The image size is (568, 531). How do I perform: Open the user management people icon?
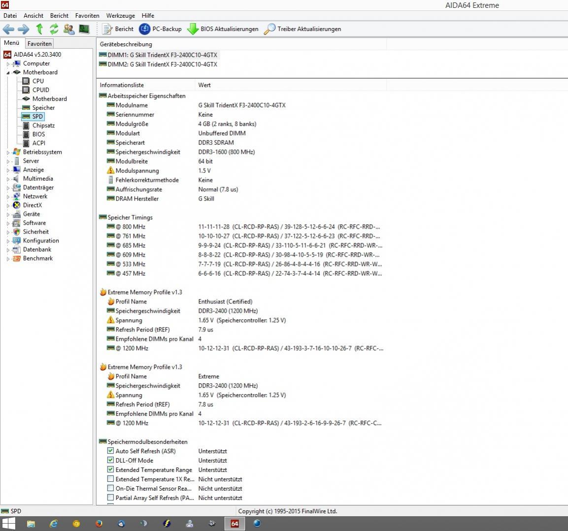(69, 29)
